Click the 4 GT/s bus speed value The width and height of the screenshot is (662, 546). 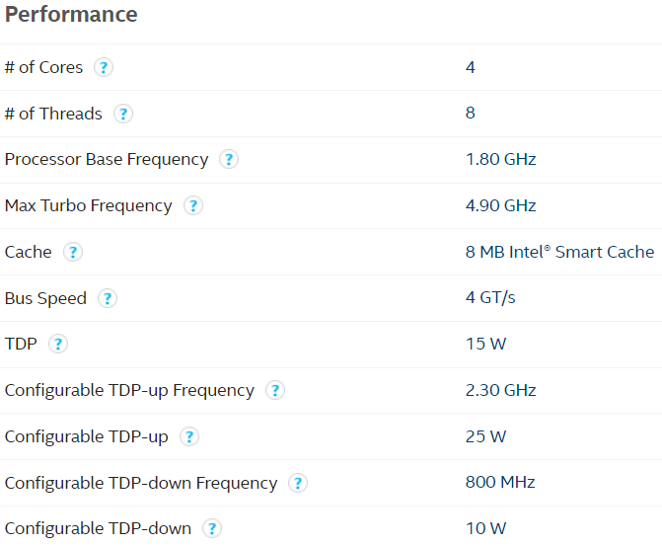pyautogui.click(x=490, y=298)
